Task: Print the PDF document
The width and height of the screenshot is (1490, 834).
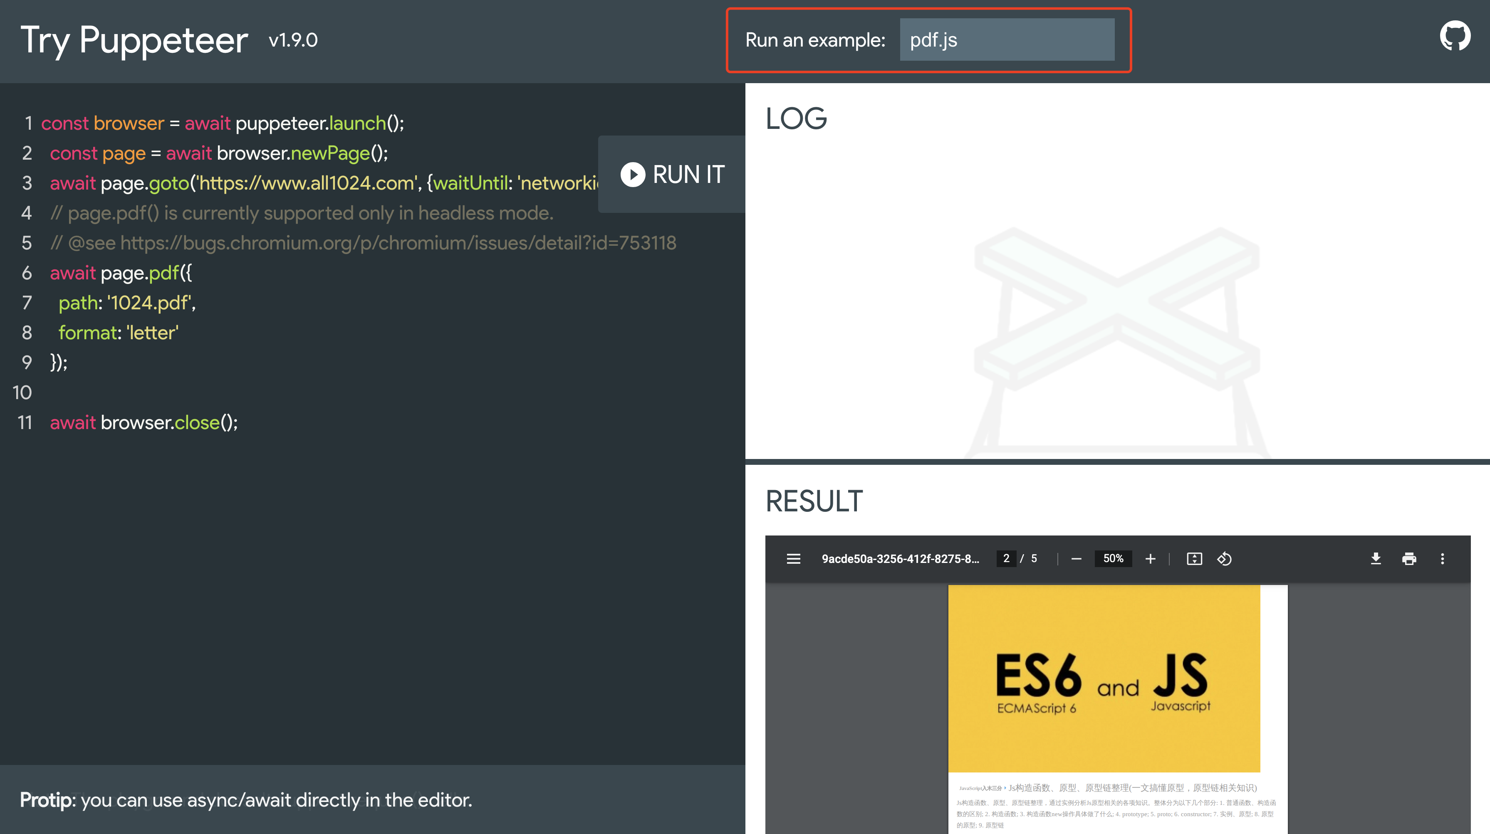Action: coord(1409,559)
